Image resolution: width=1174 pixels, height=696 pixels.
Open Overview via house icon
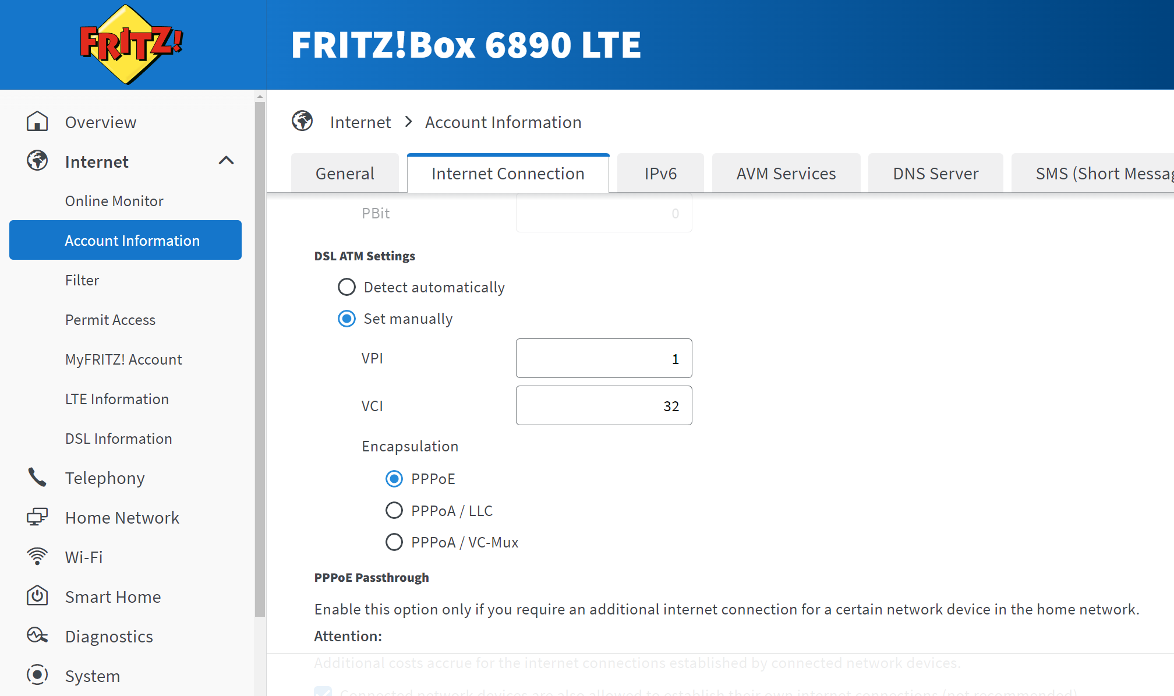point(37,122)
